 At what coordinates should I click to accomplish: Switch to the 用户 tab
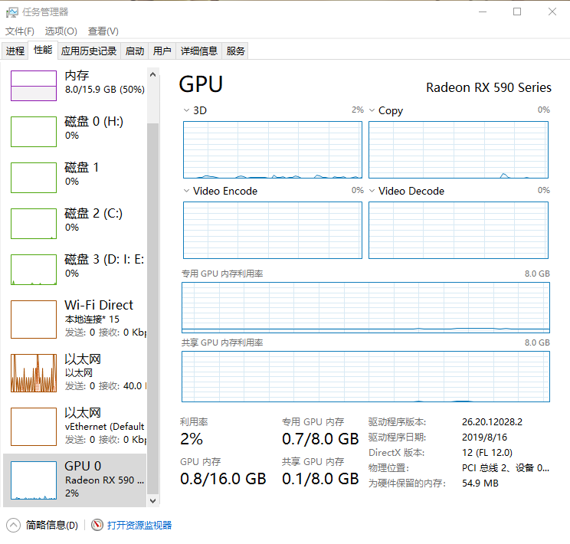tap(162, 51)
